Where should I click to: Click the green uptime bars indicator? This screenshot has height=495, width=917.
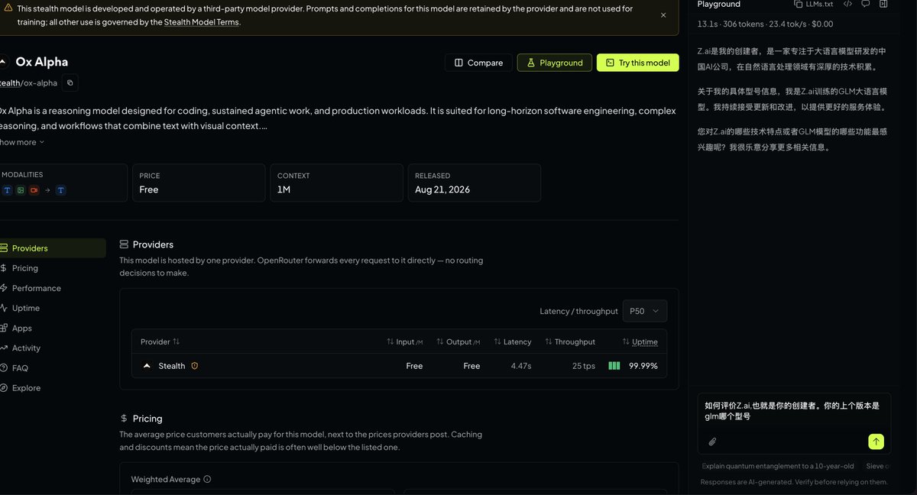[x=614, y=366]
